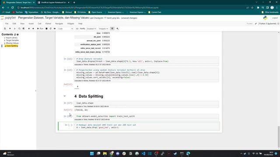Go to Data Splitting in Contents
Viewport: 280px width, 157px height.
pos(12,46)
